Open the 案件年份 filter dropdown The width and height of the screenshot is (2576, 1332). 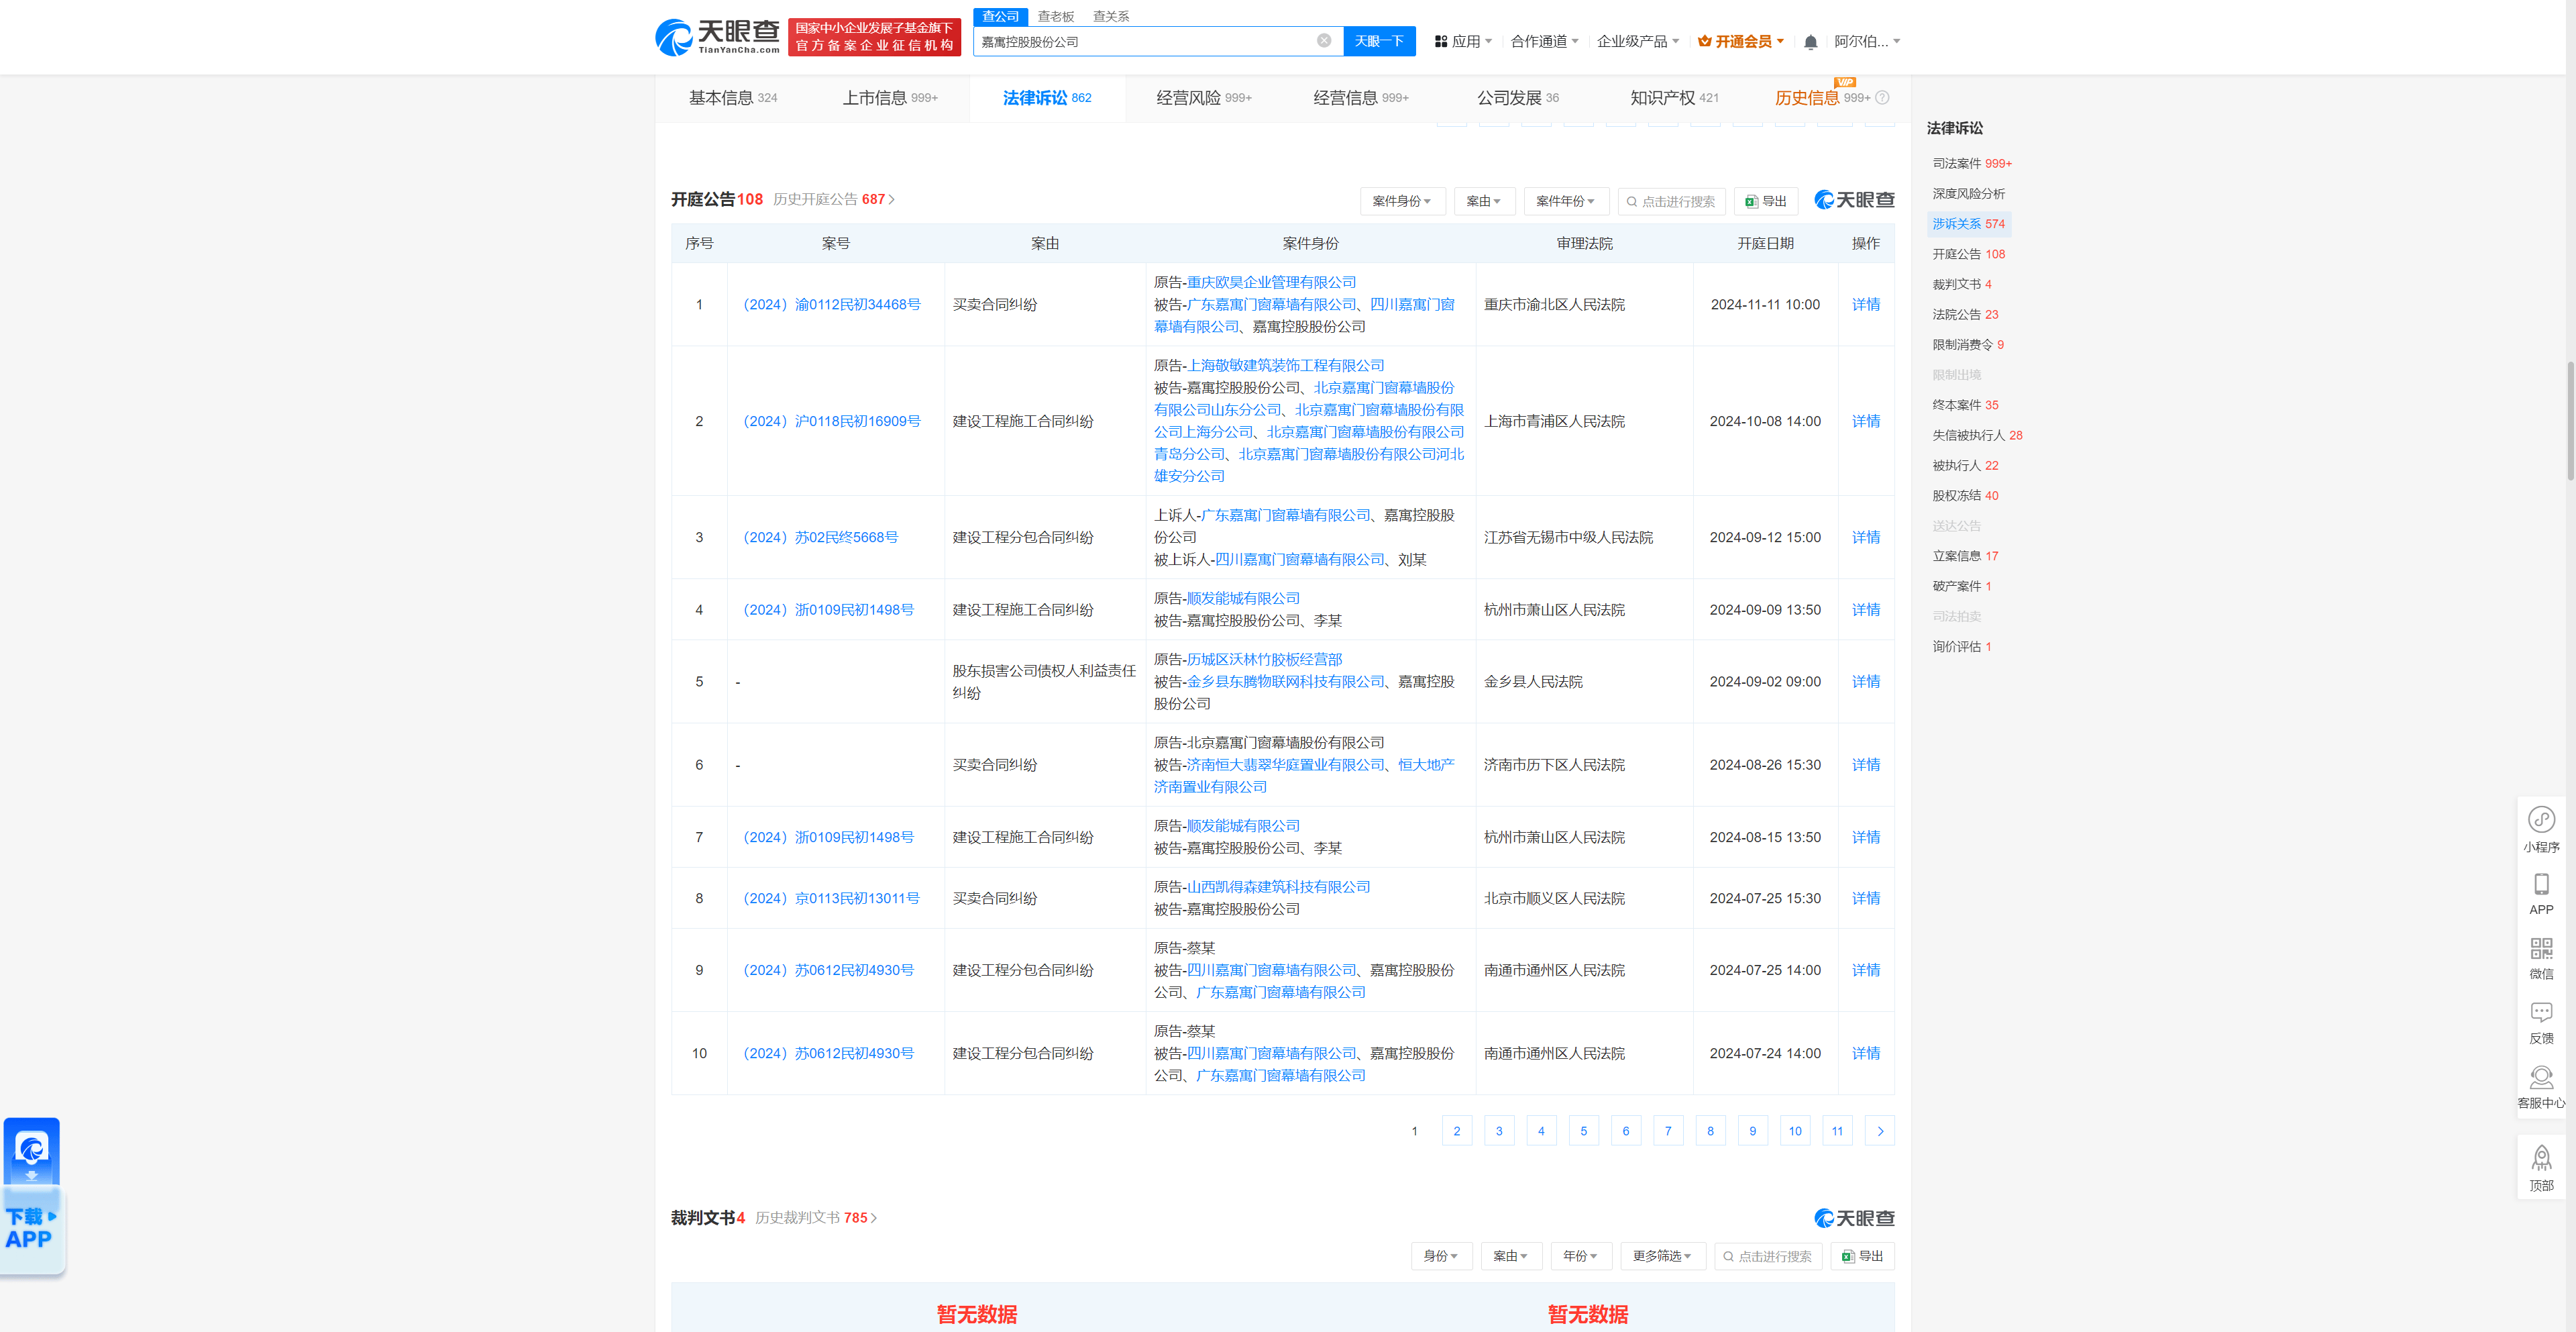click(1566, 201)
